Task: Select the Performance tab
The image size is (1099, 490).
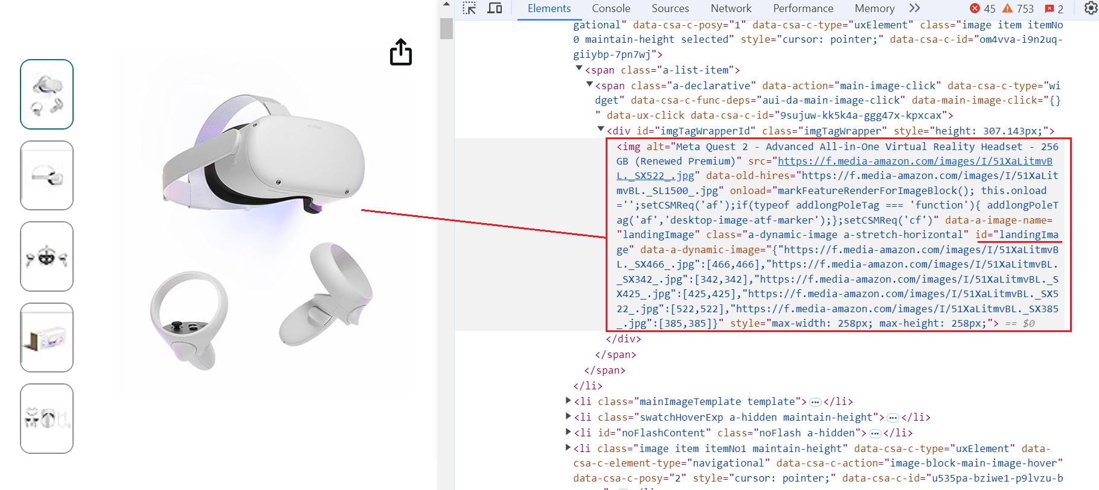Action: point(803,8)
